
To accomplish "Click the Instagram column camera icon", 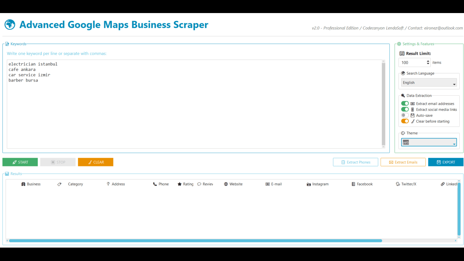I will click(x=309, y=184).
